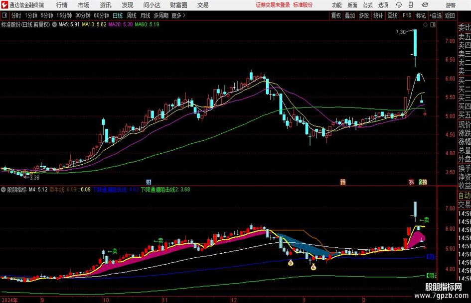Switch to 15分钟 period
The width and height of the screenshot is (471, 303).
[x=64, y=15]
